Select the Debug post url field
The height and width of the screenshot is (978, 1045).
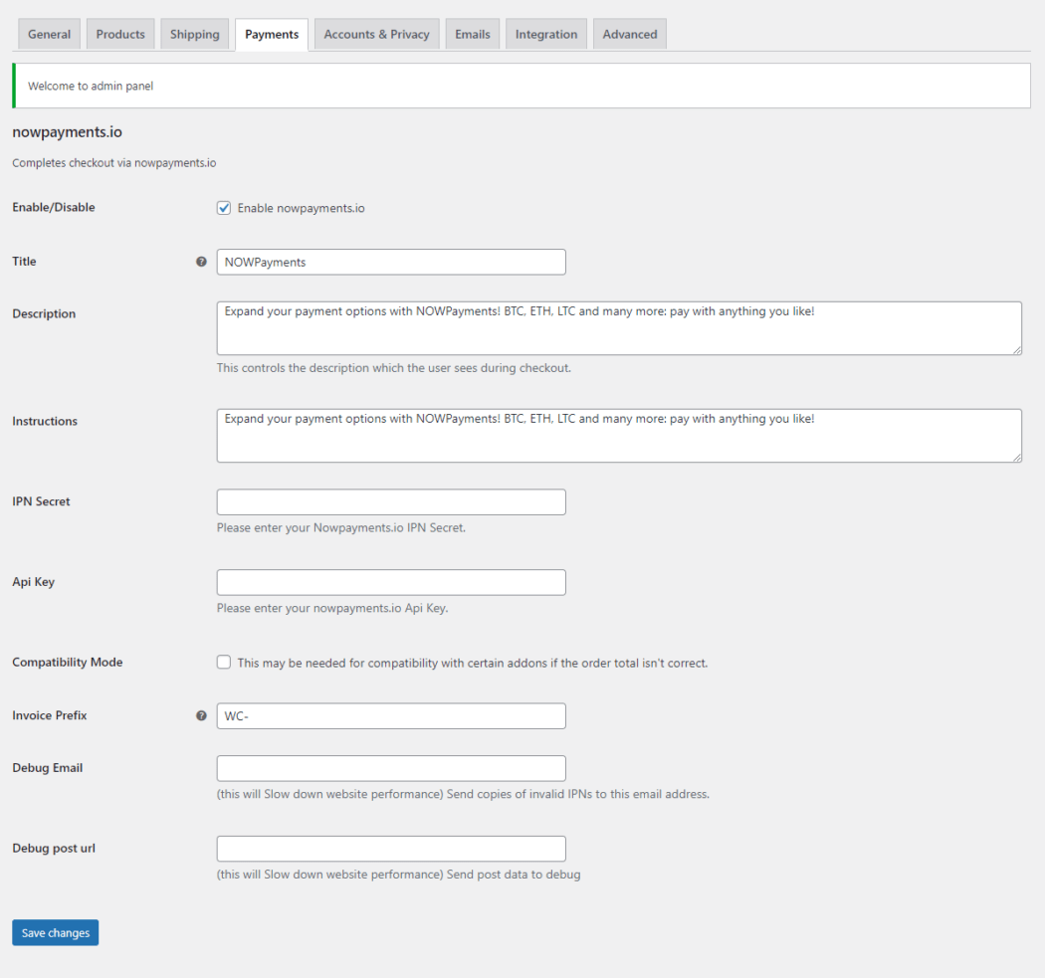391,849
